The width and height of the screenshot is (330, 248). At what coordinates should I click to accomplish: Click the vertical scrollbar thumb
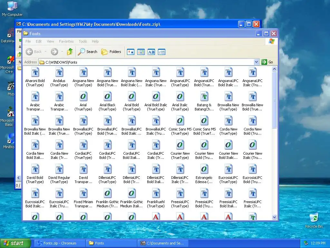(274, 100)
